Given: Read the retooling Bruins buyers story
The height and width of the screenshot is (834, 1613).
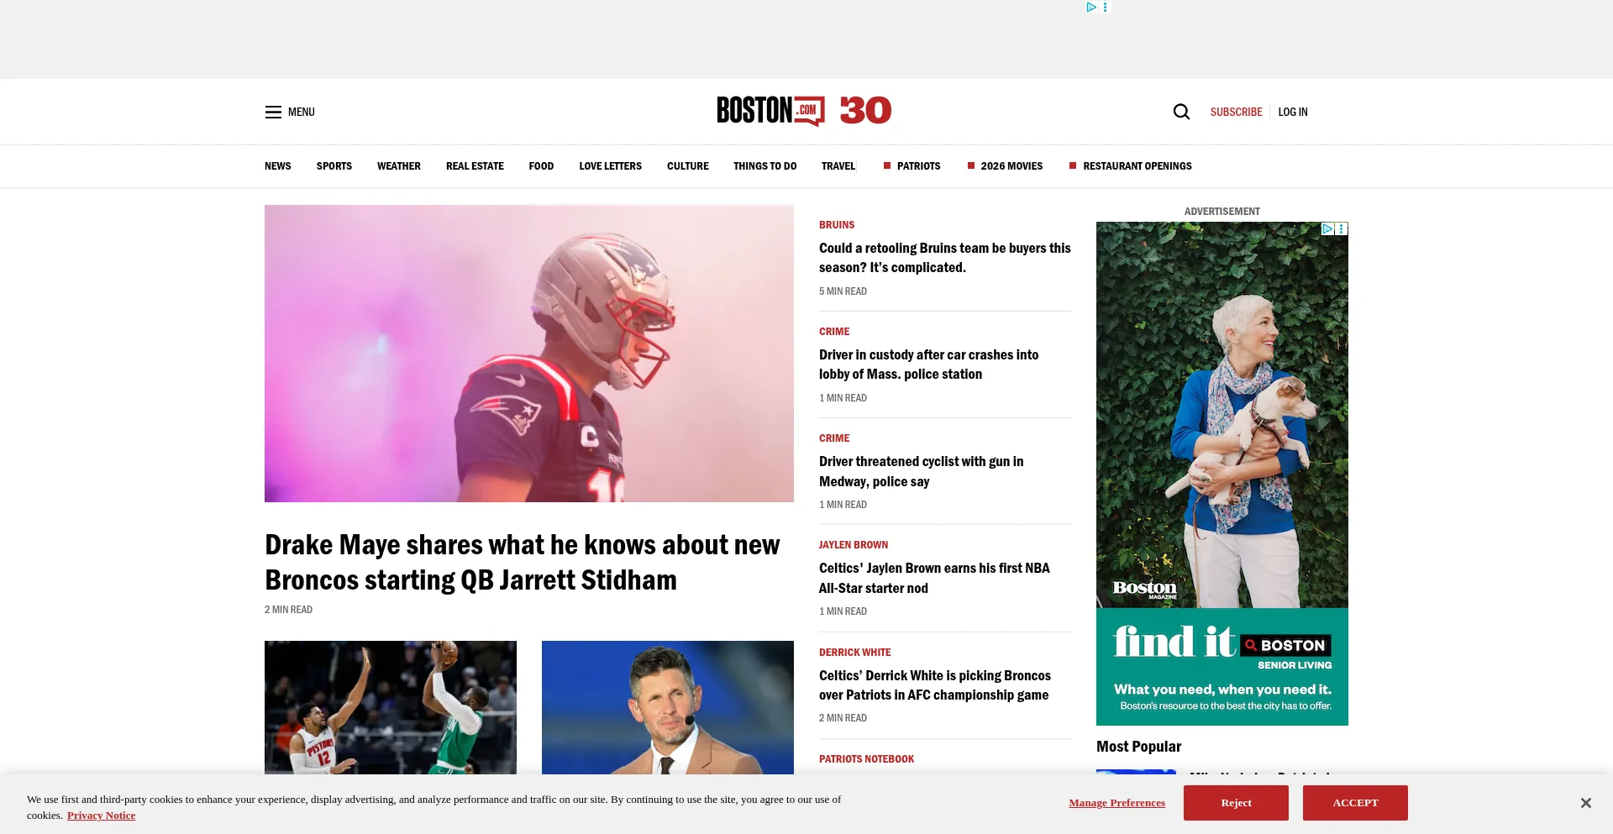Looking at the screenshot, I should tap(945, 258).
